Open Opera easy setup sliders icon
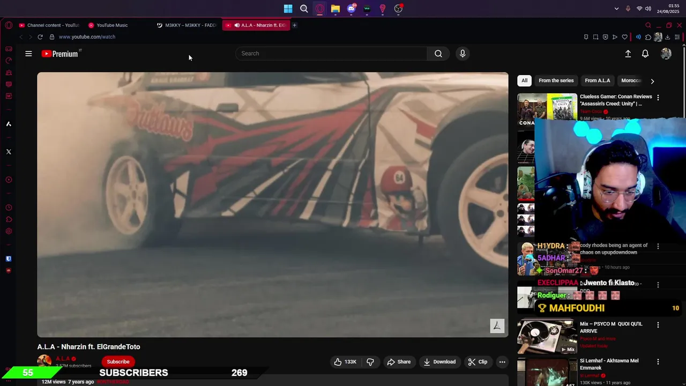 (x=677, y=37)
